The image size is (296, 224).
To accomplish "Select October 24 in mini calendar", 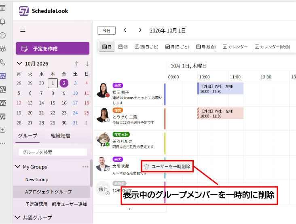I will [75, 113].
